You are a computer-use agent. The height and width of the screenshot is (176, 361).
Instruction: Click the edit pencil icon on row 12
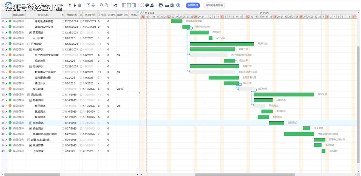pos(6,21)
